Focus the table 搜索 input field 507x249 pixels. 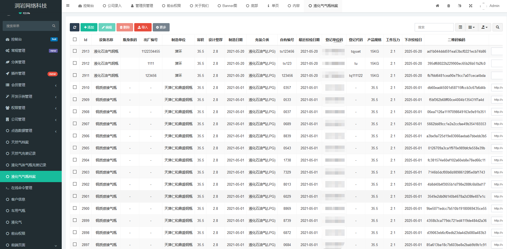434,27
